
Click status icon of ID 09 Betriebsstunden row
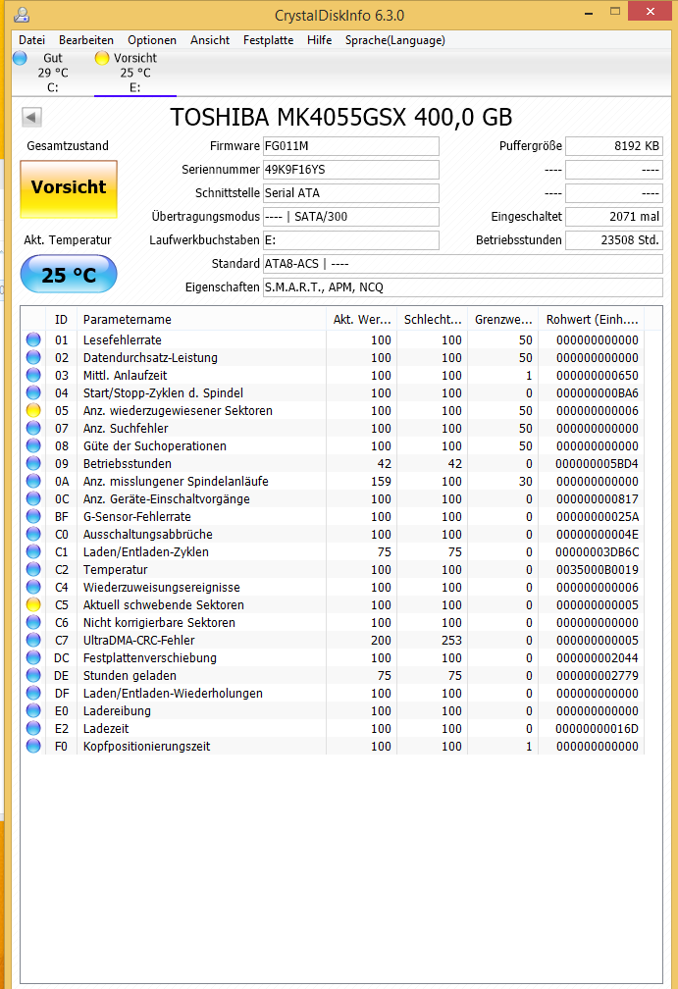point(33,463)
